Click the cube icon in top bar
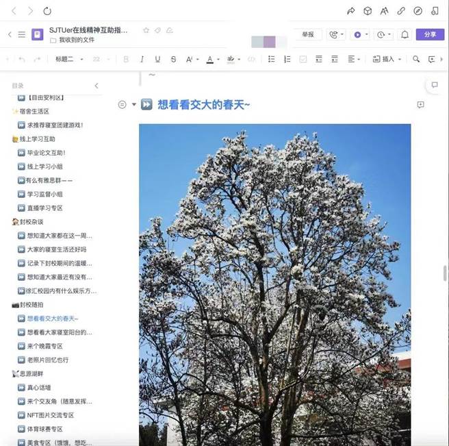This screenshot has width=449, height=446. pyautogui.click(x=368, y=11)
